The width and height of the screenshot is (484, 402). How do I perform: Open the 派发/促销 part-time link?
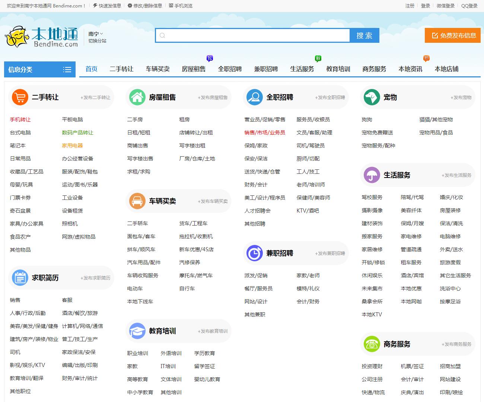256,275
